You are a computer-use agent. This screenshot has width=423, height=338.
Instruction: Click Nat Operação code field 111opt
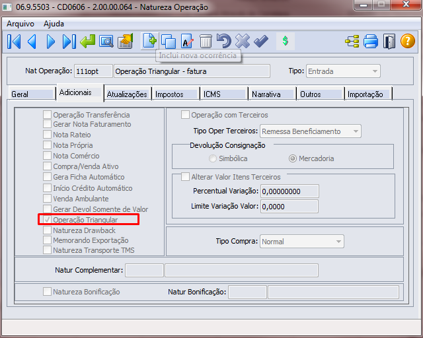point(93,71)
